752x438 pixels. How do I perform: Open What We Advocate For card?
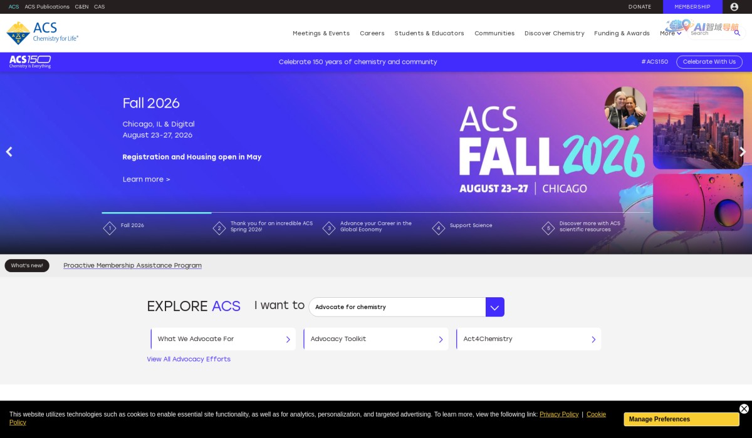223,339
